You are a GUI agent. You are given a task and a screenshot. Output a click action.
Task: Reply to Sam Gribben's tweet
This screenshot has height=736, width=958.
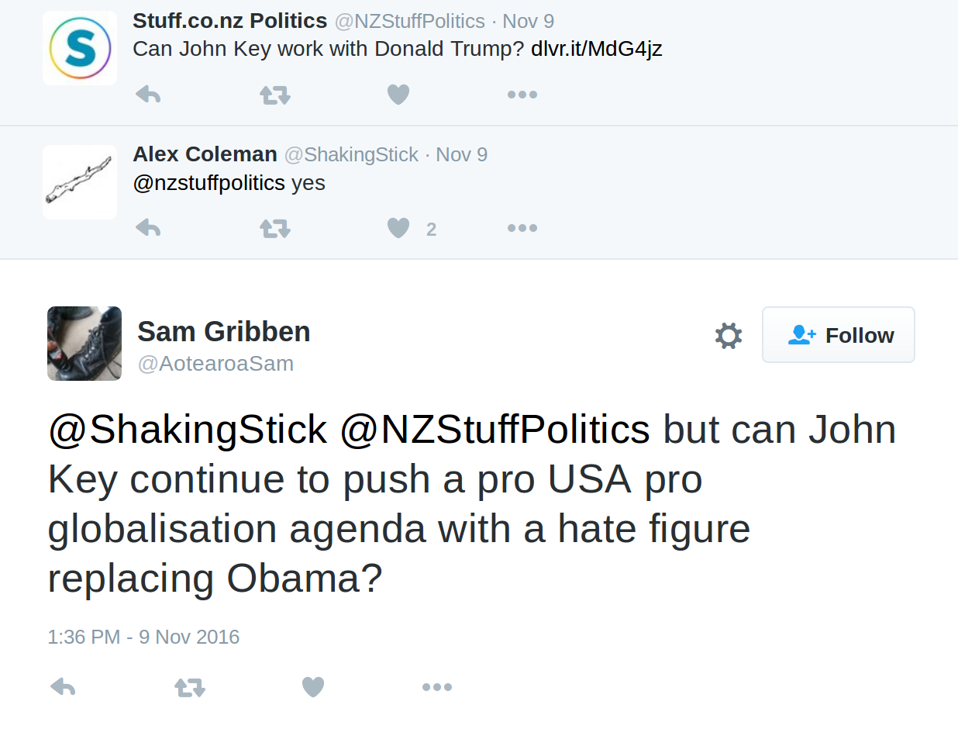point(63,686)
